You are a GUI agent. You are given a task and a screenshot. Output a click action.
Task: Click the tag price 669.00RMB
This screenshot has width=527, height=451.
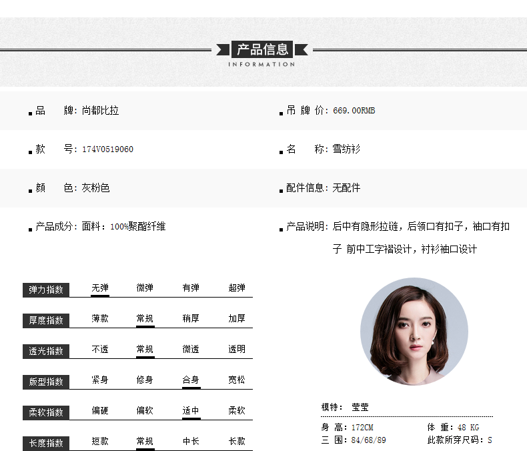(x=354, y=111)
